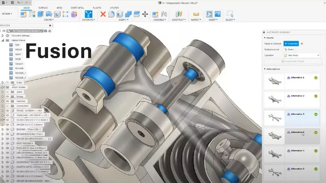Screen dimensions: 326x183
Task: Collapse the Named Views folder
Action: coord(3,40)
